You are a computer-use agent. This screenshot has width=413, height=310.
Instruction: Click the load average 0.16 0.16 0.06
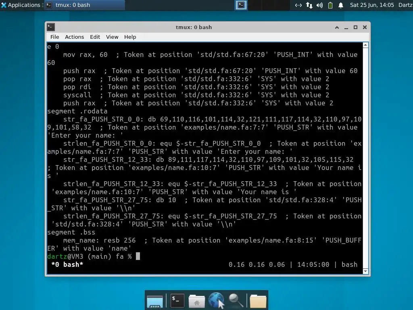coord(257,264)
